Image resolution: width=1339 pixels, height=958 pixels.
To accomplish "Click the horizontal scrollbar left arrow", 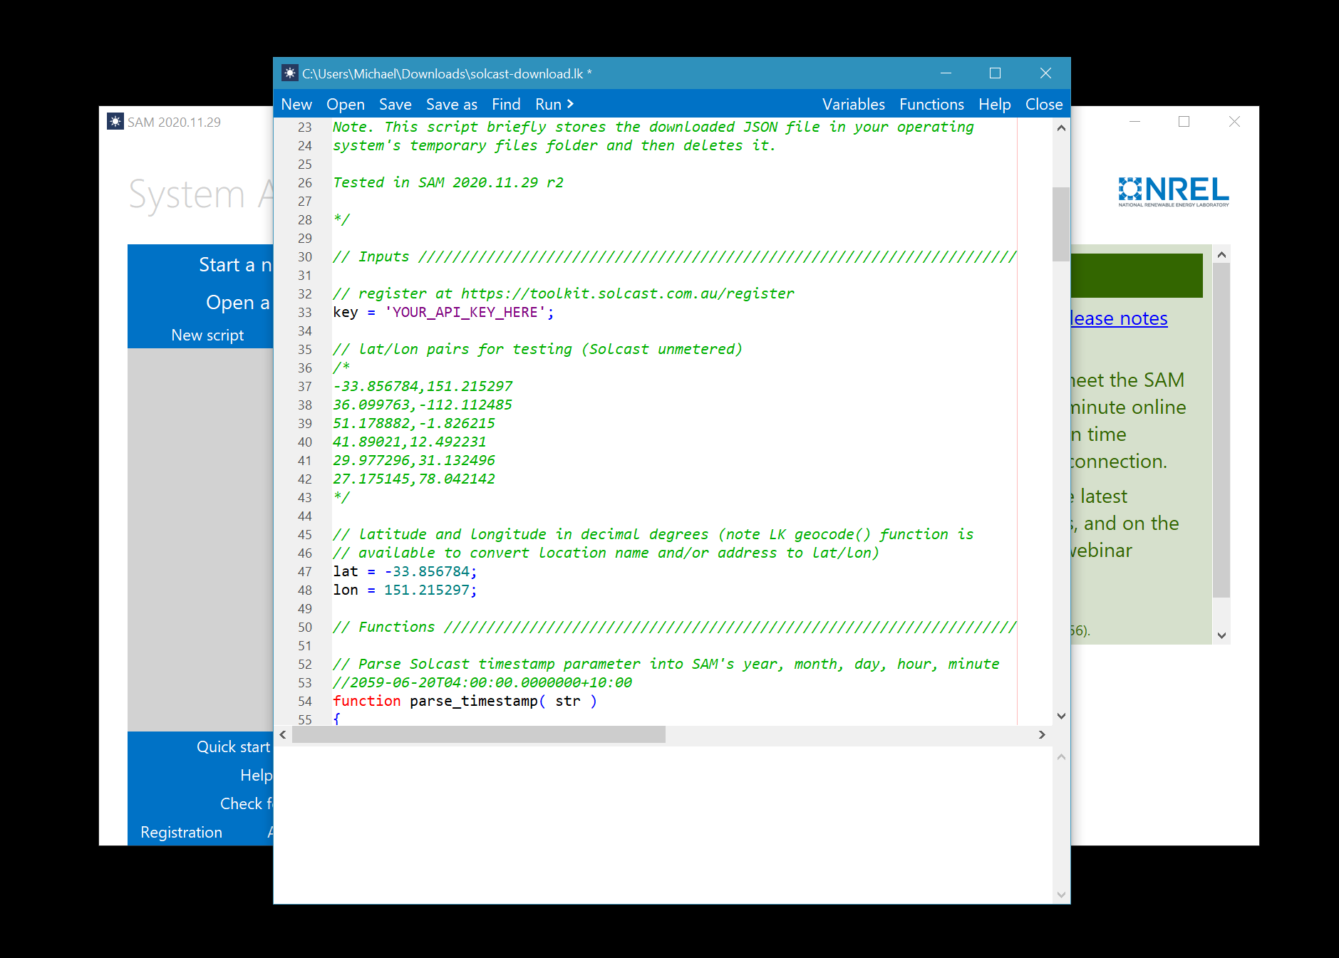I will tap(283, 734).
